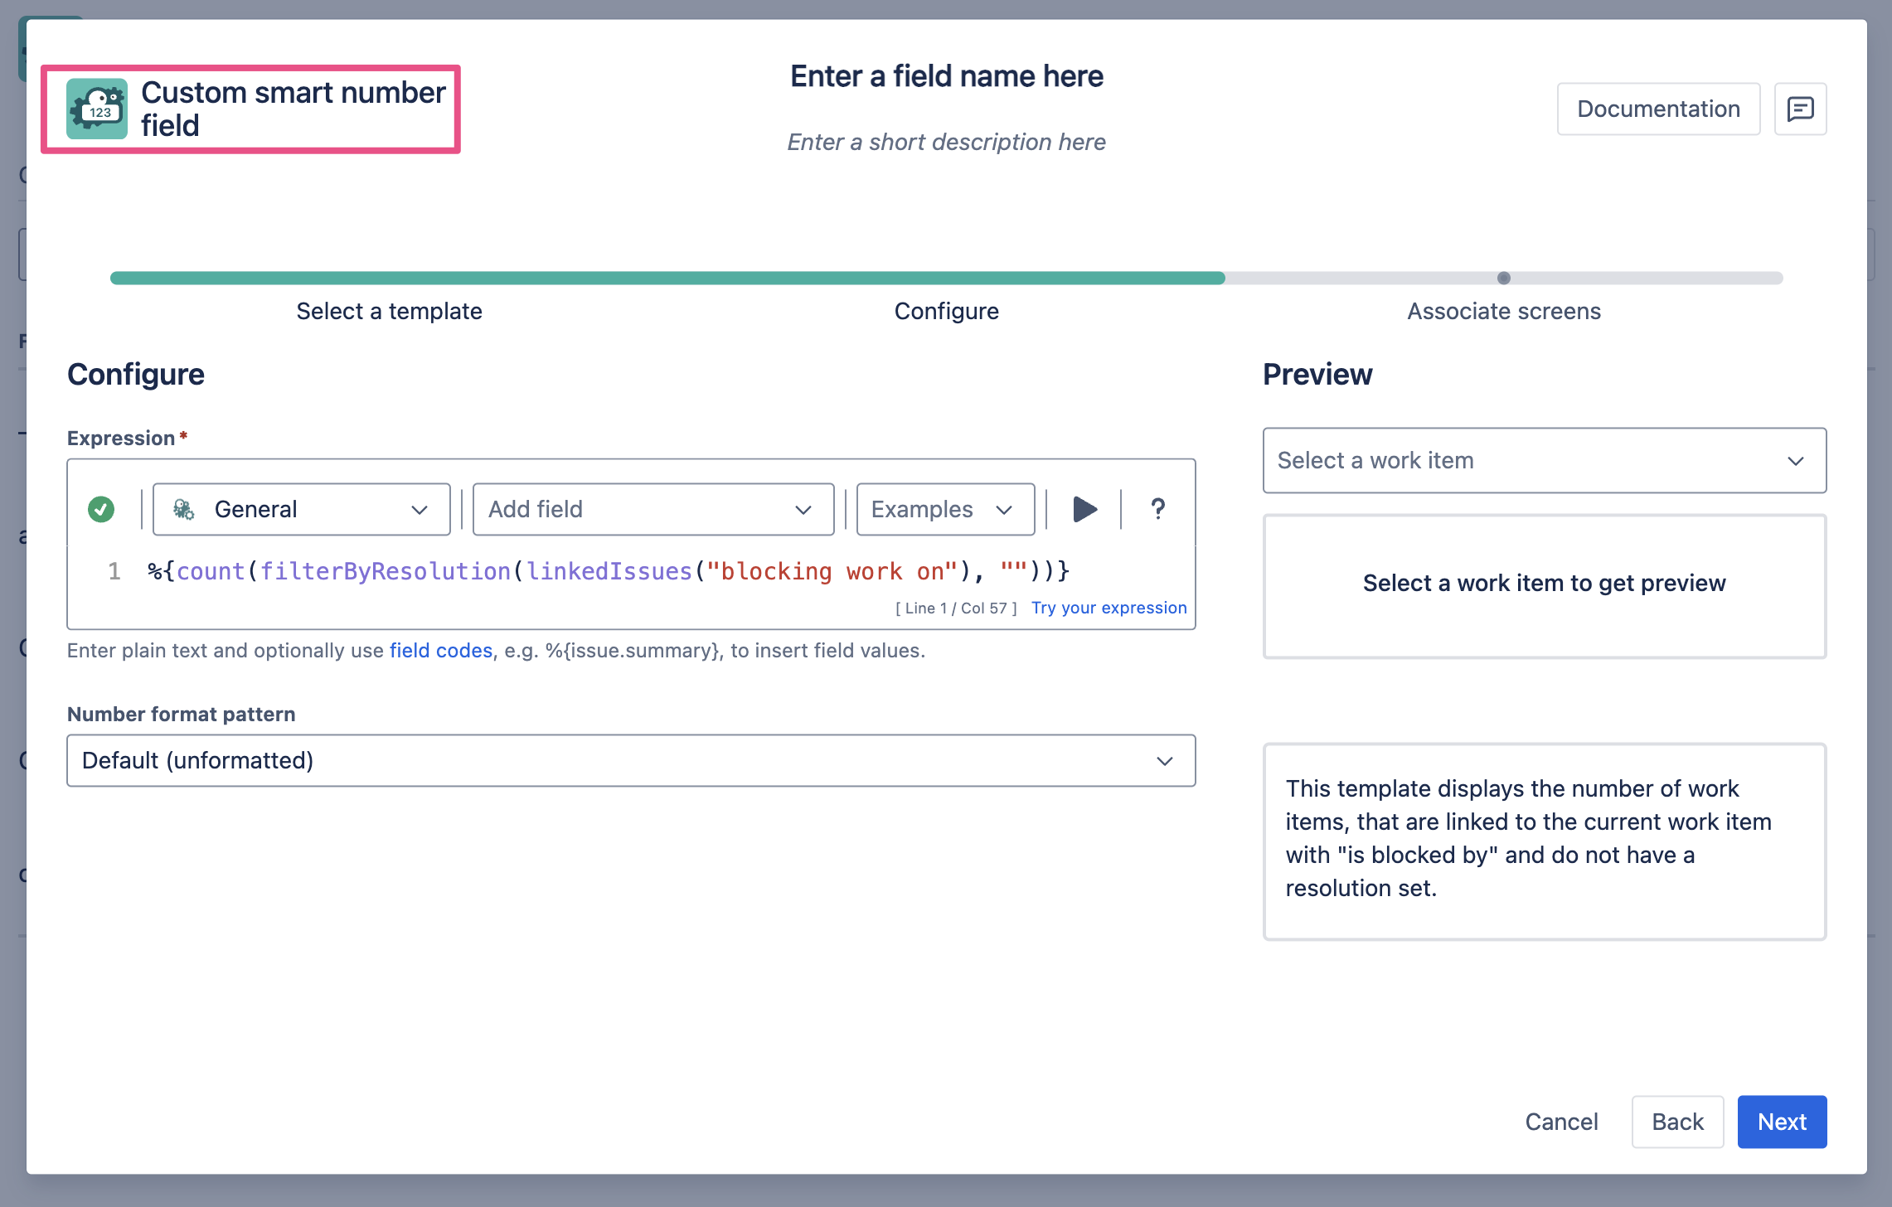Viewport: 1892px width, 1207px height.
Task: Click the smart number field gear icon
Action: point(97,109)
